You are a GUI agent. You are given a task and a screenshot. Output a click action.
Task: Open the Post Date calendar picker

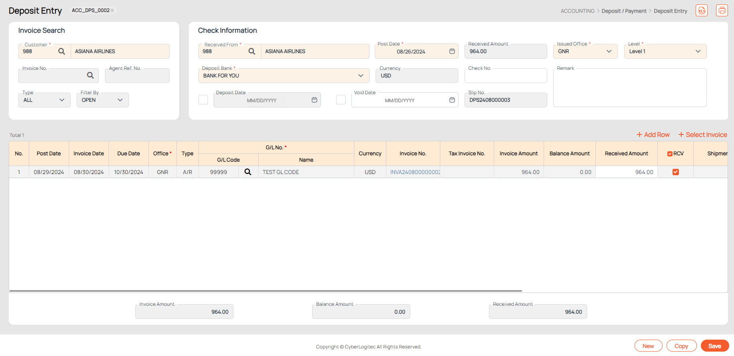(x=452, y=51)
